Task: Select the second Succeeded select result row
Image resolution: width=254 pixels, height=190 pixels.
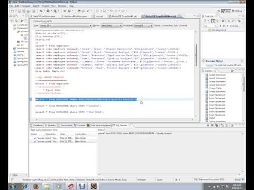Action: (63, 141)
